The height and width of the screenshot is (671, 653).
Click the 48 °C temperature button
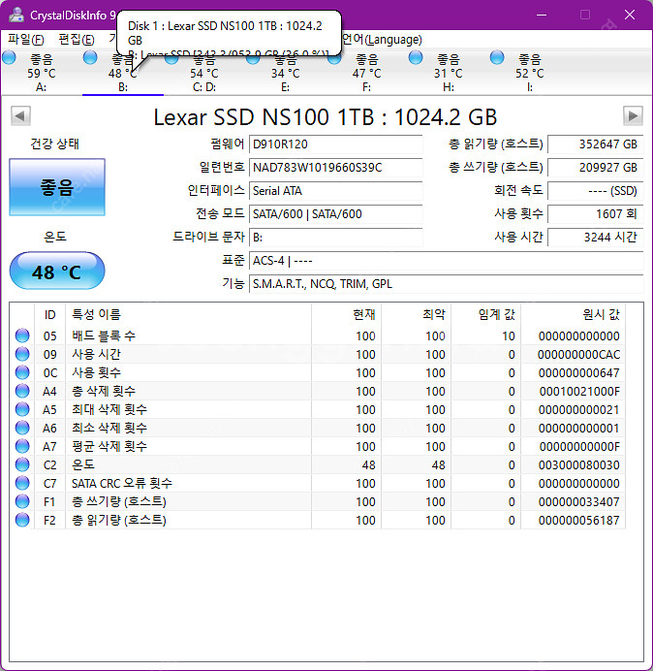pos(57,272)
